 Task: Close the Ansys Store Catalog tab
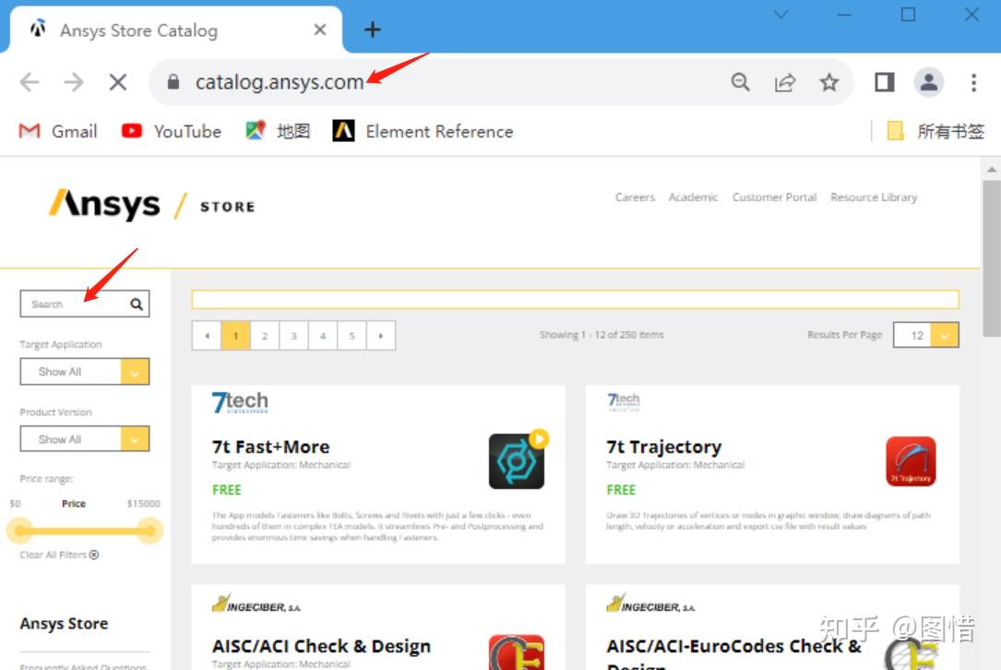click(x=320, y=30)
